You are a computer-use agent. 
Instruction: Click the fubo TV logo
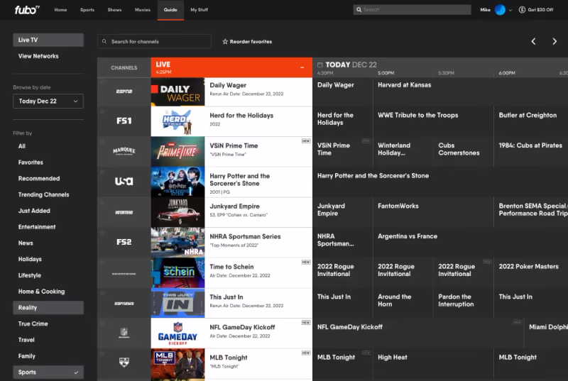(x=27, y=10)
